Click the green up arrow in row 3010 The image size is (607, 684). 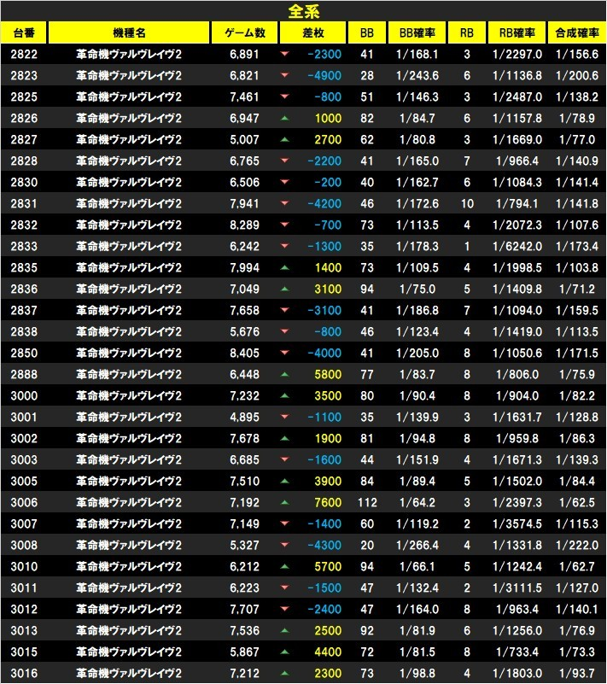(285, 567)
